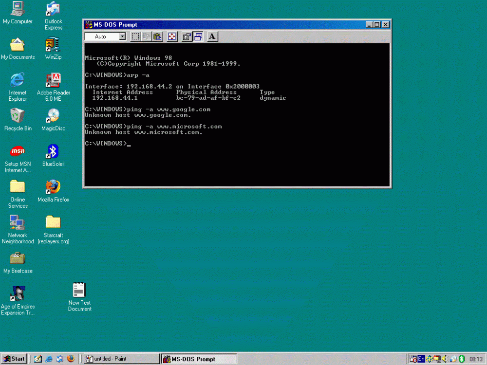Open the Auto font size dropdown
Viewport: 487px width, 365px height.
[122, 36]
